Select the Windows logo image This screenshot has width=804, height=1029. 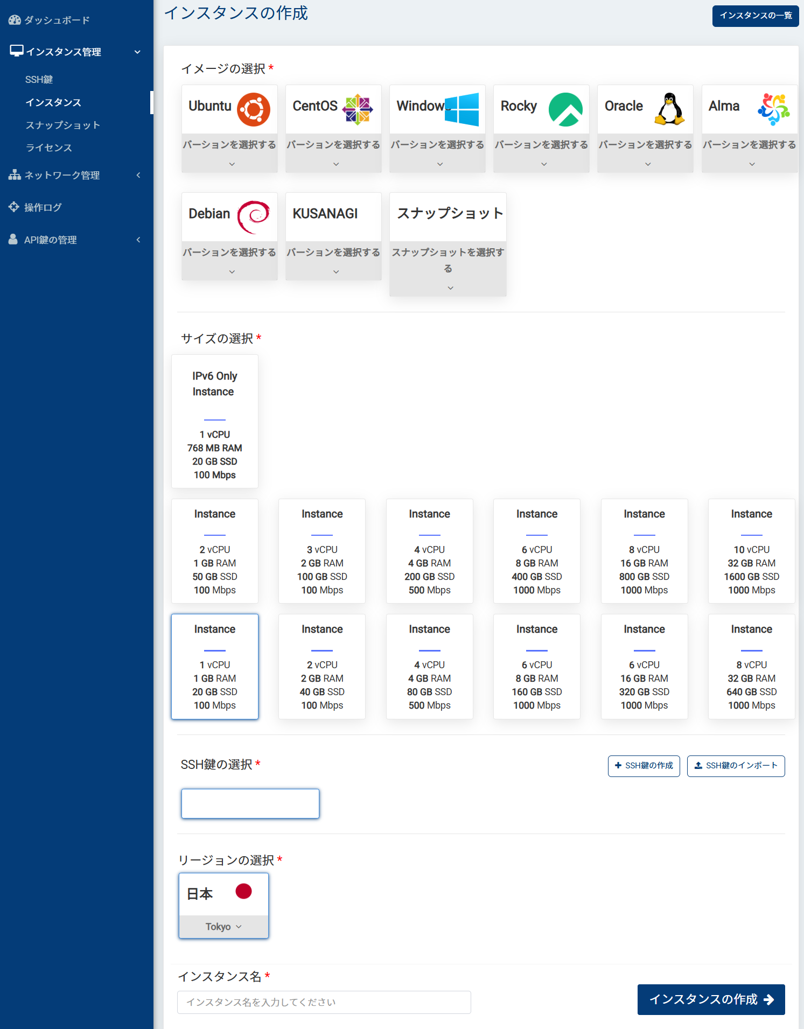point(462,109)
